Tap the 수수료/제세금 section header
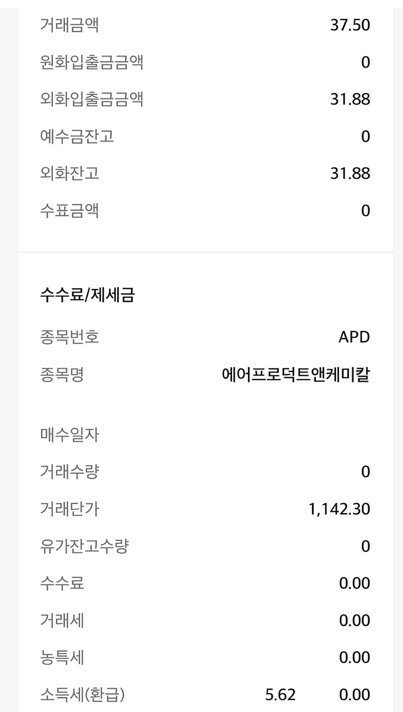This screenshot has width=403, height=712. [x=87, y=295]
